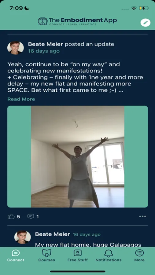
Task: Tap the battery status icon
Action: 144,8
